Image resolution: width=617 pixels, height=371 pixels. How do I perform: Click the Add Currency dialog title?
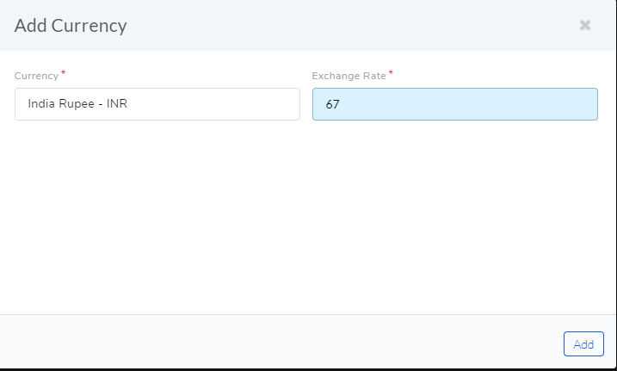(x=71, y=26)
